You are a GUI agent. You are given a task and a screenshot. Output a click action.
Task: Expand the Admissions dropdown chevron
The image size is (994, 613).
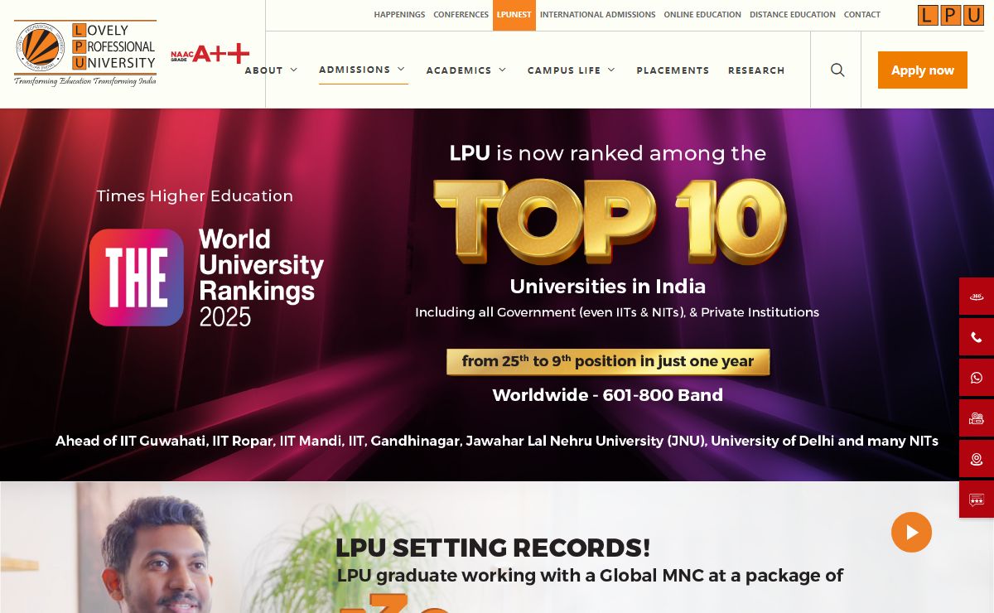(401, 70)
